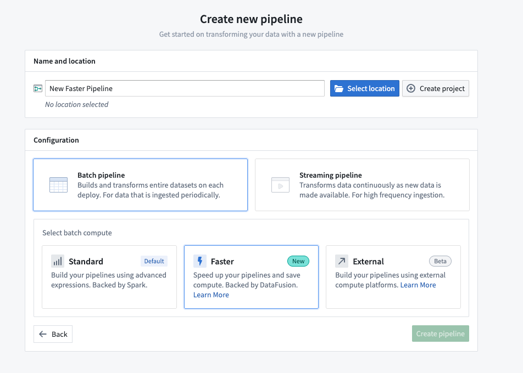Select the Standard batch compute option
This screenshot has height=373, width=523.
(x=109, y=277)
